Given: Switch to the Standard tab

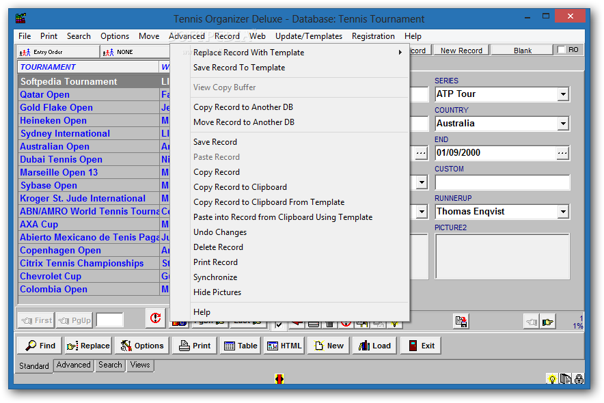Looking at the screenshot, I should click(x=34, y=365).
